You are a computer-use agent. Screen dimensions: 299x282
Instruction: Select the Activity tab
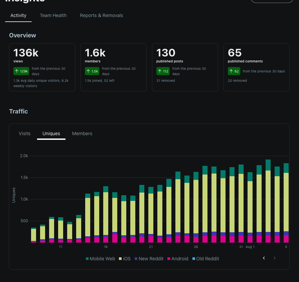18,15
